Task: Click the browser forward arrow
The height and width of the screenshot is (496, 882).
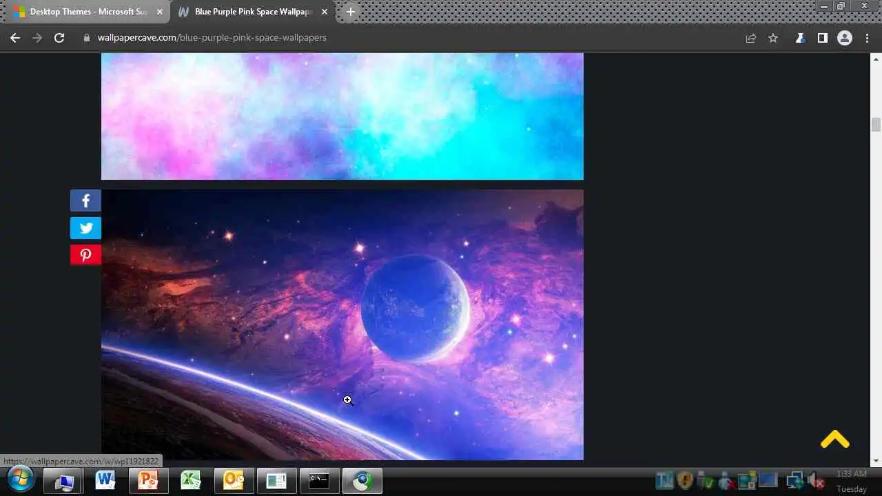Action: (37, 38)
